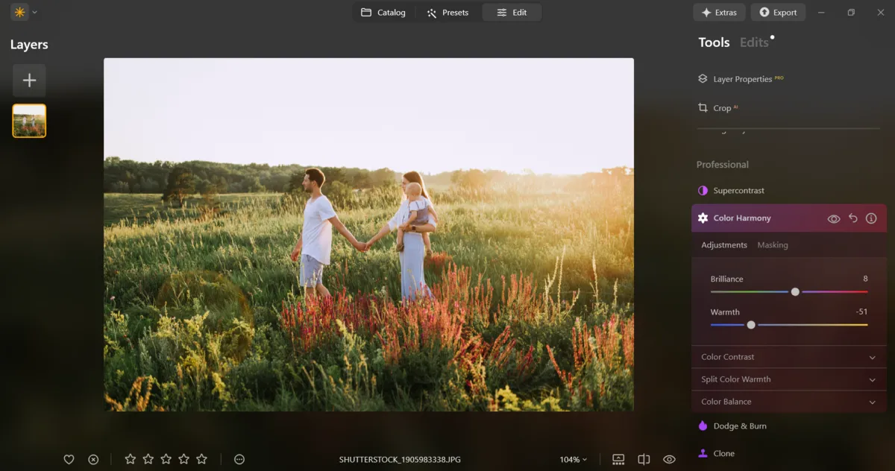The width and height of the screenshot is (895, 471).
Task: Open the Color Harmony info icon
Action: click(x=871, y=218)
